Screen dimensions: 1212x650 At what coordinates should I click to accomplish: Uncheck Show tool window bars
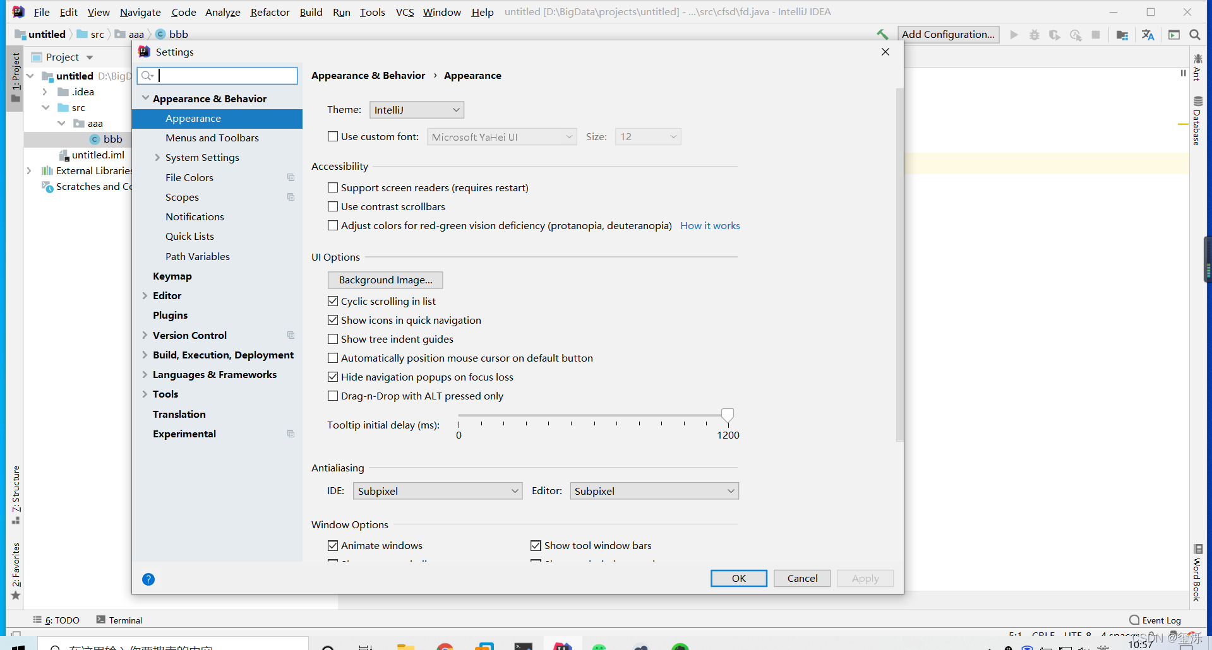point(536,545)
